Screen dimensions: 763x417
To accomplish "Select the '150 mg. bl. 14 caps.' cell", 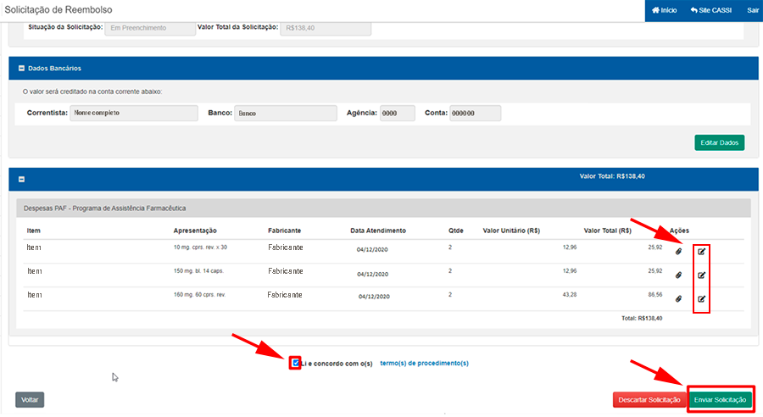I will tap(198, 271).
